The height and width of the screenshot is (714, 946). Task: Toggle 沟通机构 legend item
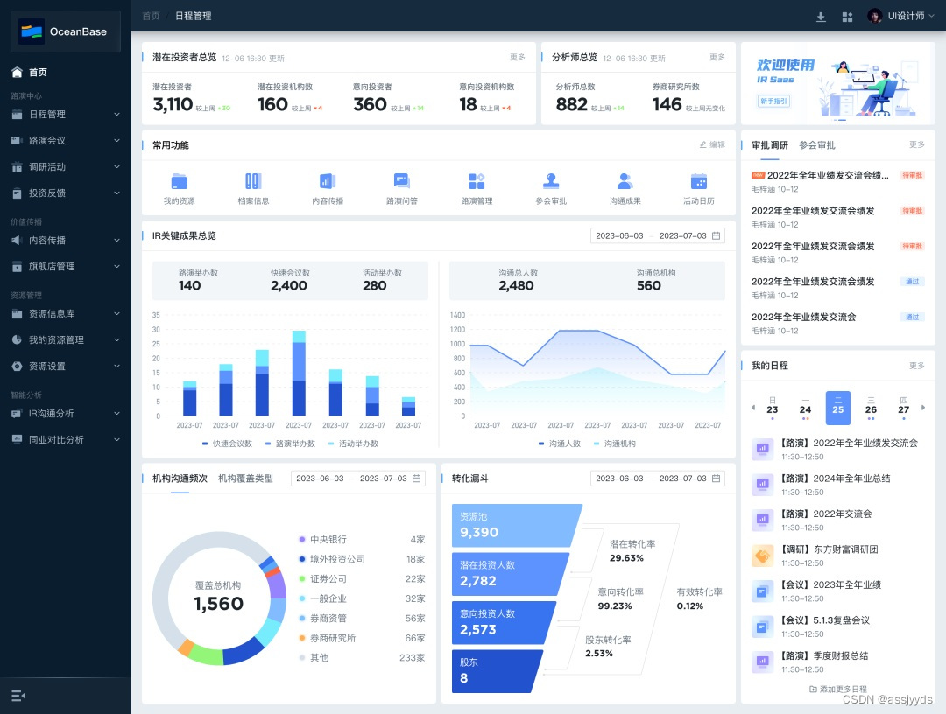614,444
